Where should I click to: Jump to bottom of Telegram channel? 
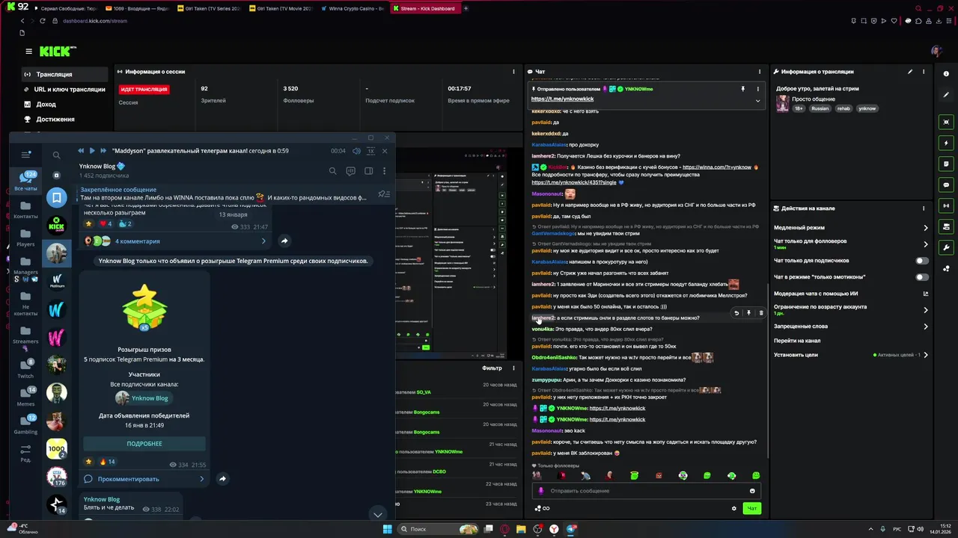click(377, 514)
